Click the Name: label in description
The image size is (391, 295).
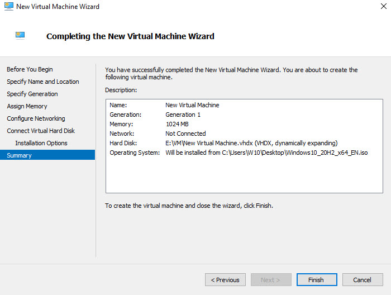click(118, 105)
